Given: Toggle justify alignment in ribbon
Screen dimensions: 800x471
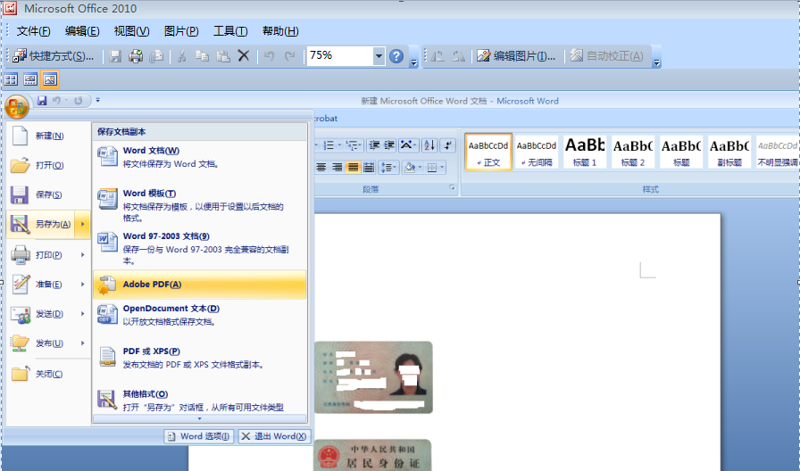Looking at the screenshot, I should pyautogui.click(x=353, y=167).
